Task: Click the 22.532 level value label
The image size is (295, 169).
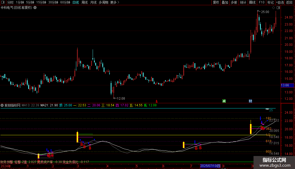Action: coord(274,120)
